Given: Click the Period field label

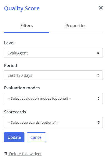Looking at the screenshot, I should (x=11, y=66).
